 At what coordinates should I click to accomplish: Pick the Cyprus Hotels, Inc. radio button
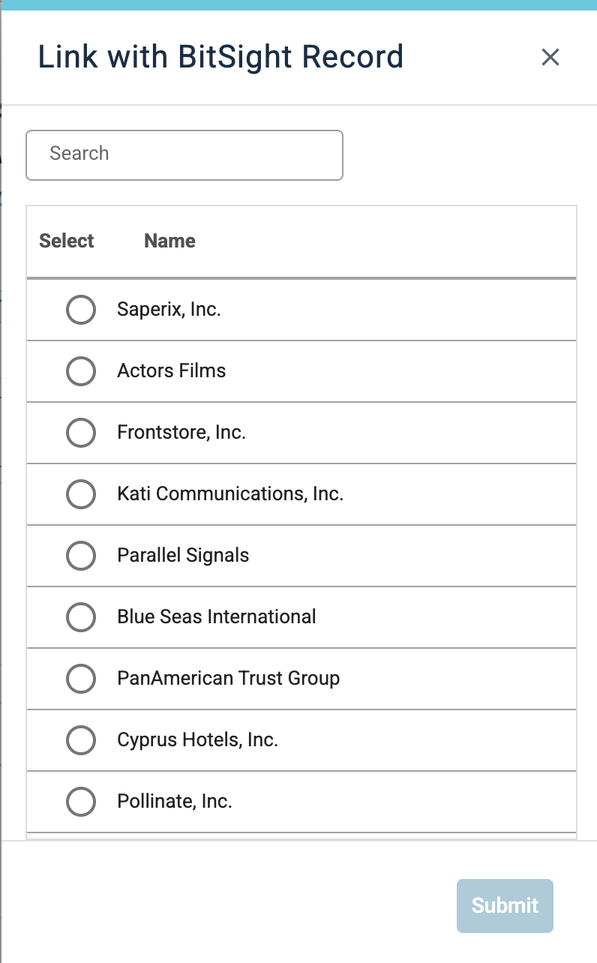pyautogui.click(x=81, y=740)
